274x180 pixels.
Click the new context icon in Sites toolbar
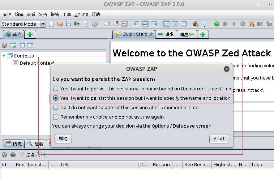click(13, 45)
